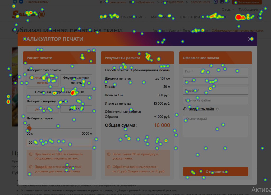
Task: Open the КОЛЛЕКЦИИ navigation item
Action: pyautogui.click(x=190, y=17)
